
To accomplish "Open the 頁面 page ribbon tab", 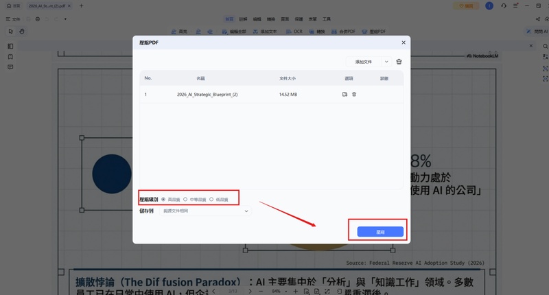I will pos(285,19).
